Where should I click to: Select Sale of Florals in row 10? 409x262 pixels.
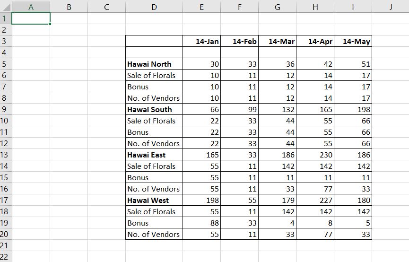[154, 121]
